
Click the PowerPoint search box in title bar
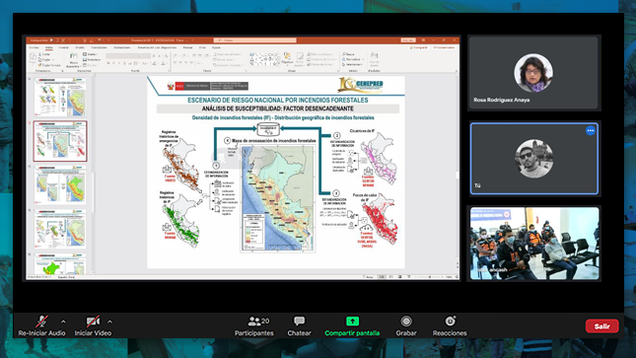click(x=254, y=40)
